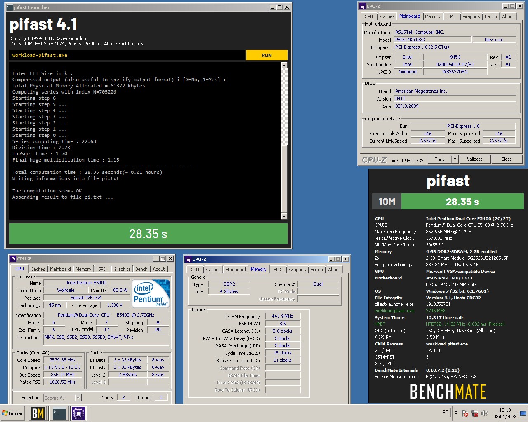Expand the Tools dropdown arrow in CPU-Z
This screenshot has height=422, width=528.
(455, 159)
